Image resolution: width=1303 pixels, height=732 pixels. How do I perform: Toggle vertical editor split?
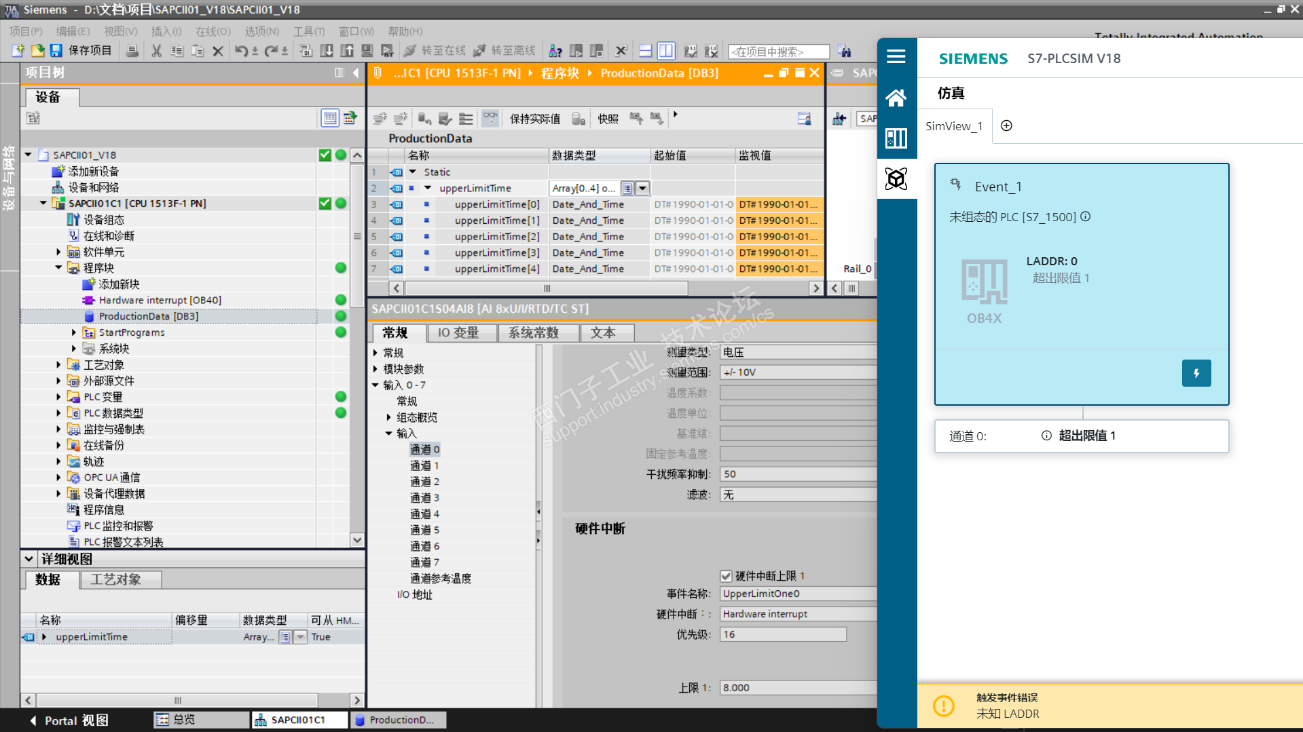(666, 51)
